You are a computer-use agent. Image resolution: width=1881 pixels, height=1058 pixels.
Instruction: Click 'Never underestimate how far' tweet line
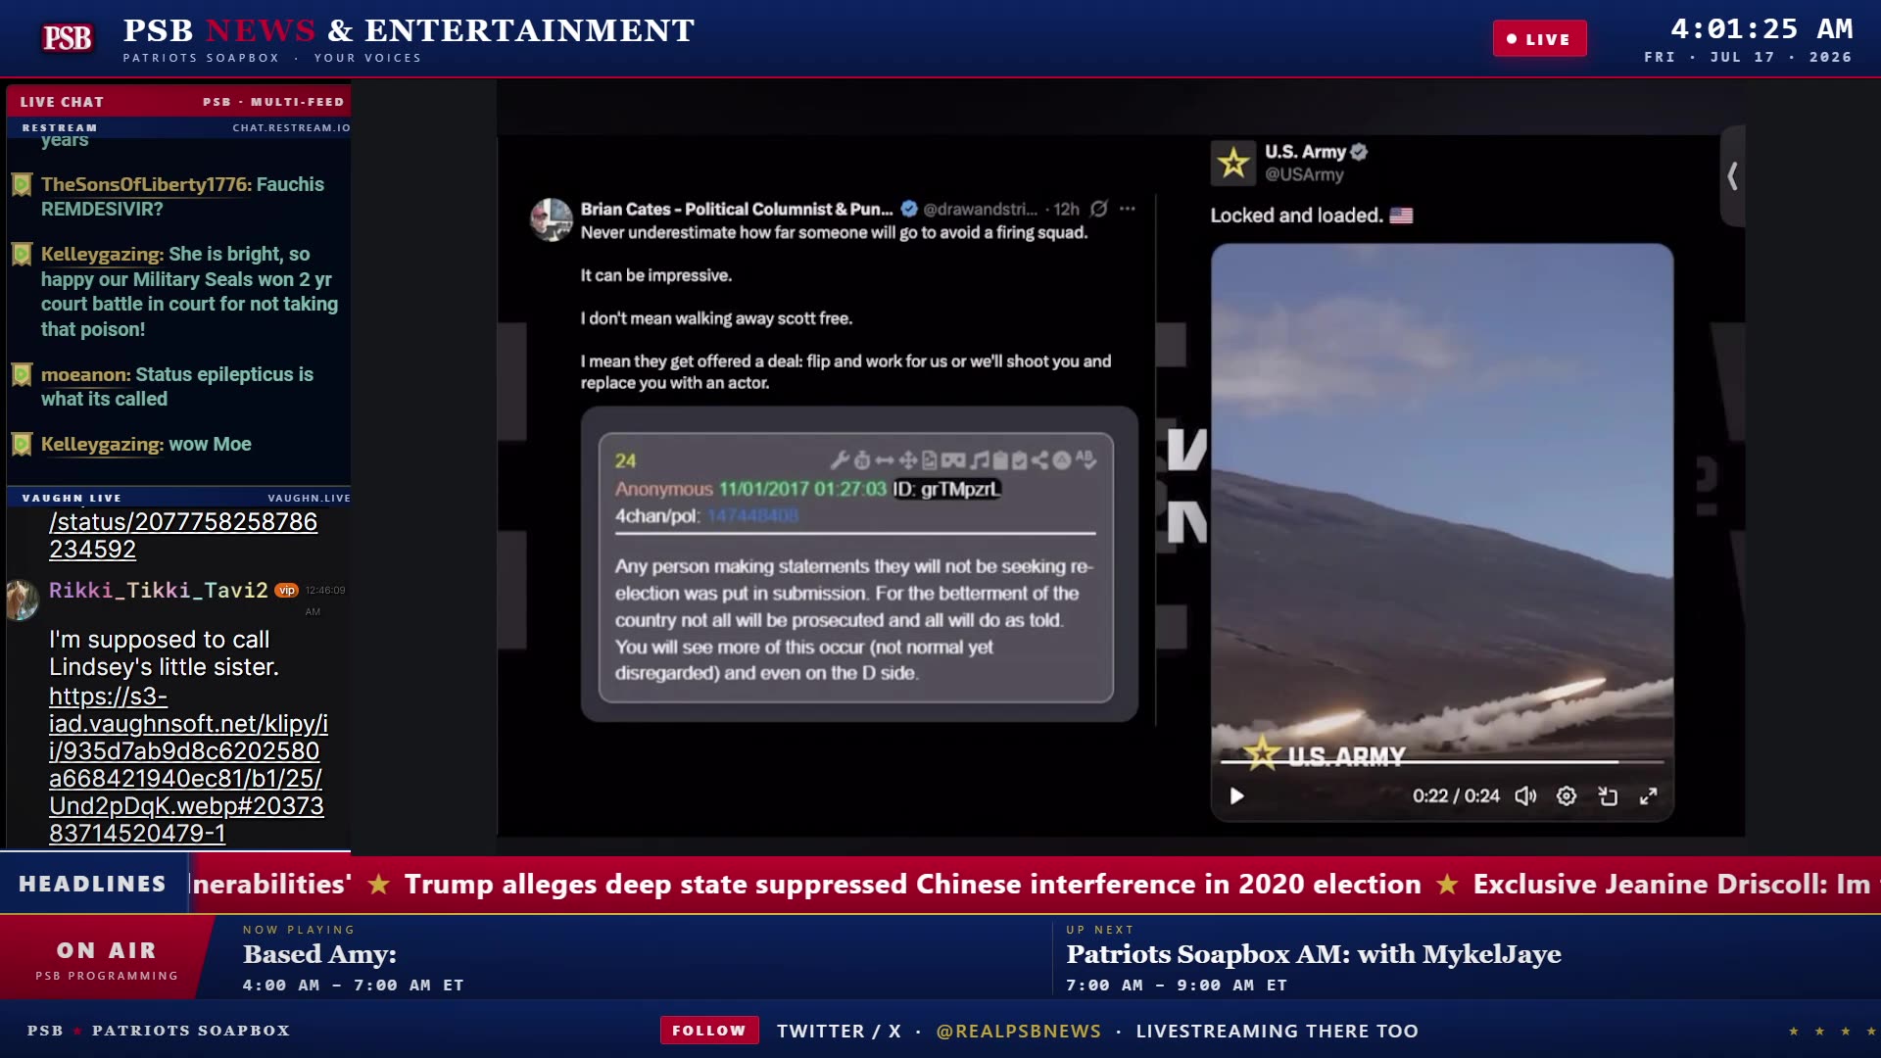pyautogui.click(x=834, y=232)
